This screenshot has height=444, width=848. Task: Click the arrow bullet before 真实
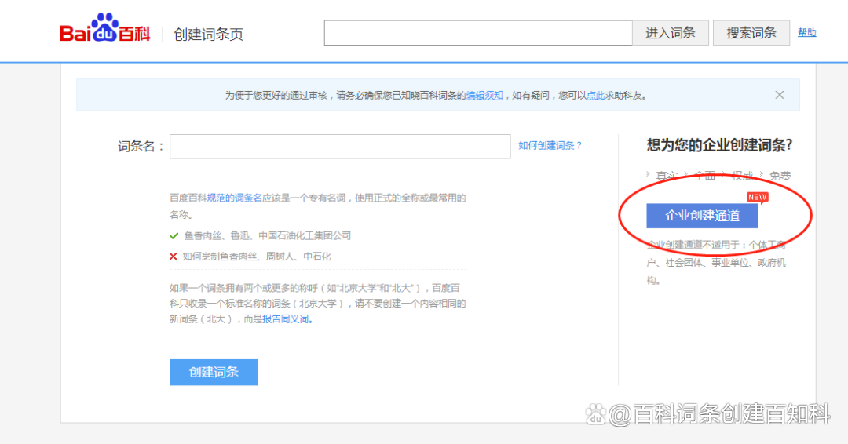pyautogui.click(x=649, y=175)
